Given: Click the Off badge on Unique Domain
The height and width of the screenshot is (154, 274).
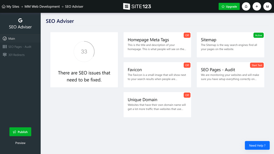Looking at the screenshot, I should coord(187,95).
